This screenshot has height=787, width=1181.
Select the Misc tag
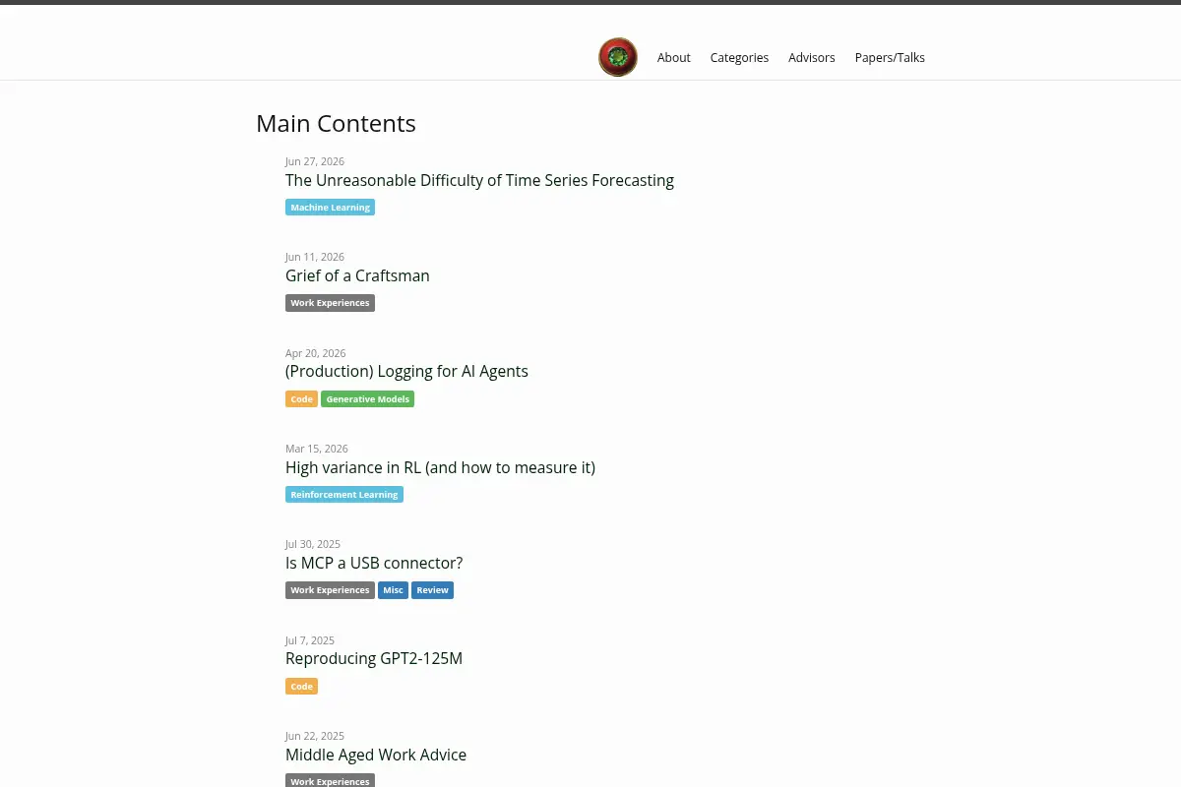click(393, 590)
